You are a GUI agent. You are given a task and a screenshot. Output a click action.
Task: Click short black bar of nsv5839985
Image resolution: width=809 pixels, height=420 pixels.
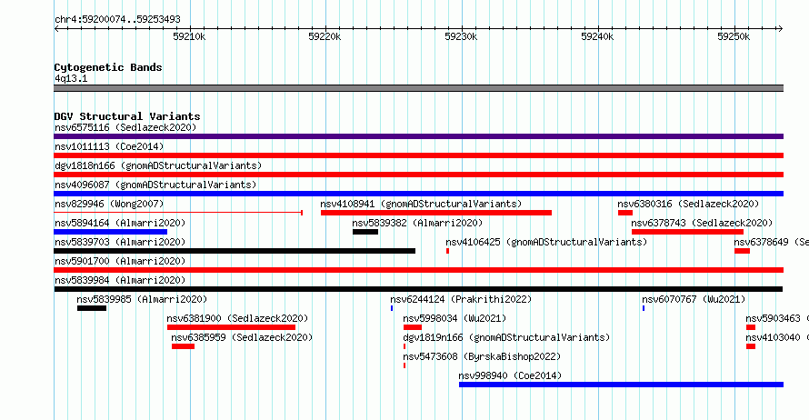[x=92, y=308]
